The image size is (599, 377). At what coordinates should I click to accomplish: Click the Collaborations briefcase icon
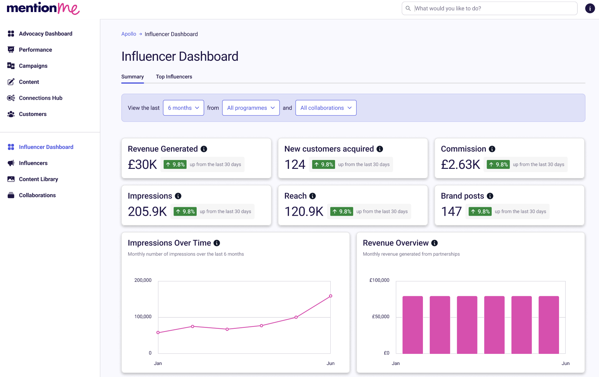pos(11,195)
